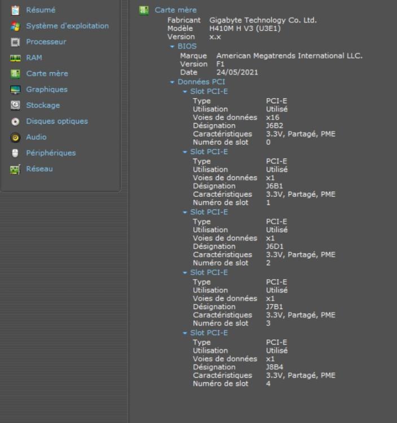Select the Stockage hard drive icon

pyautogui.click(x=15, y=105)
